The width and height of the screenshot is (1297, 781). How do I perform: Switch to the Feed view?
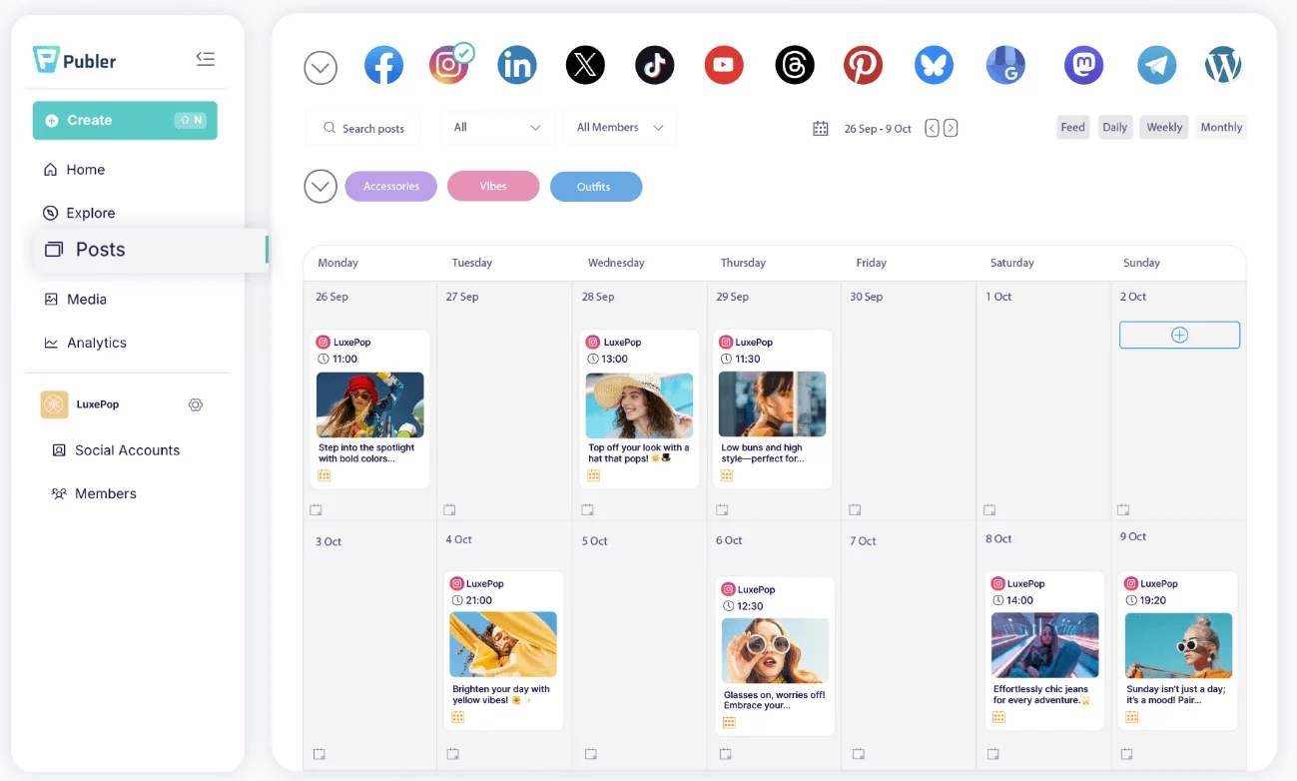pyautogui.click(x=1072, y=127)
